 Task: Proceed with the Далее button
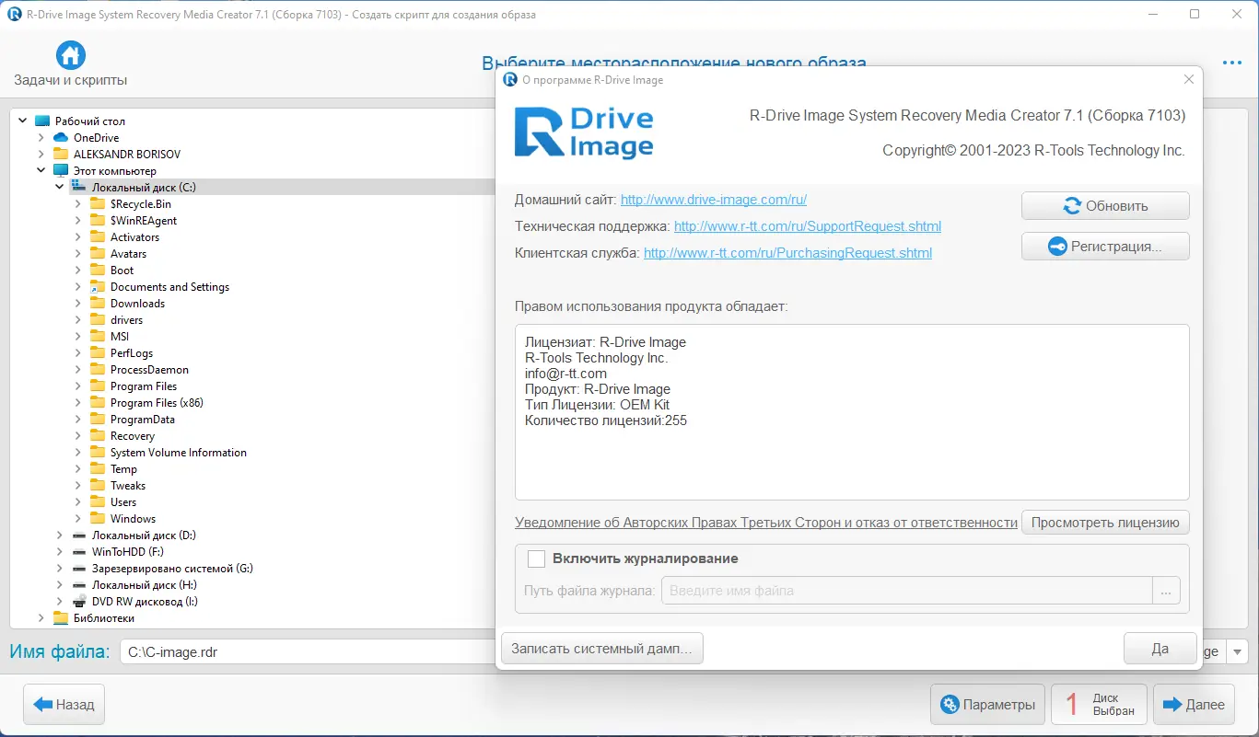point(1194,705)
